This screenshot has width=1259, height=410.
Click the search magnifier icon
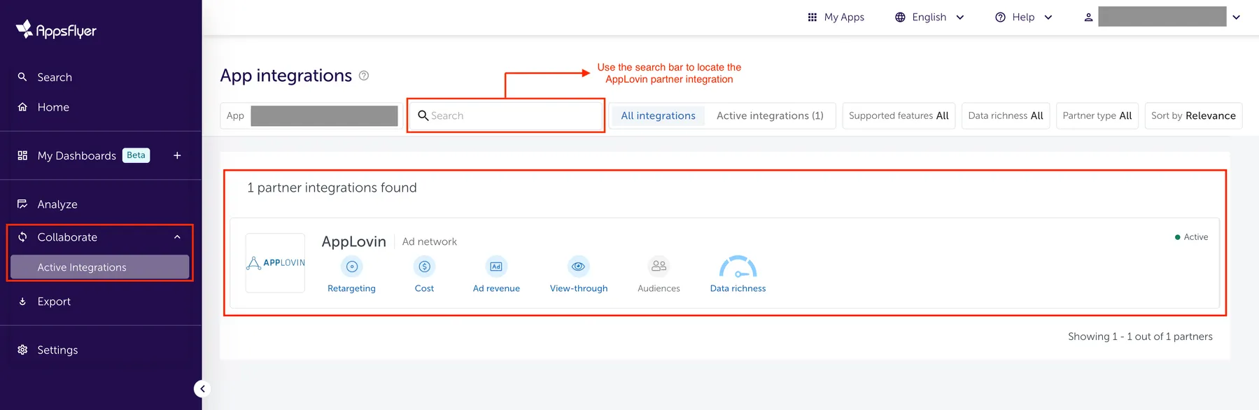423,115
